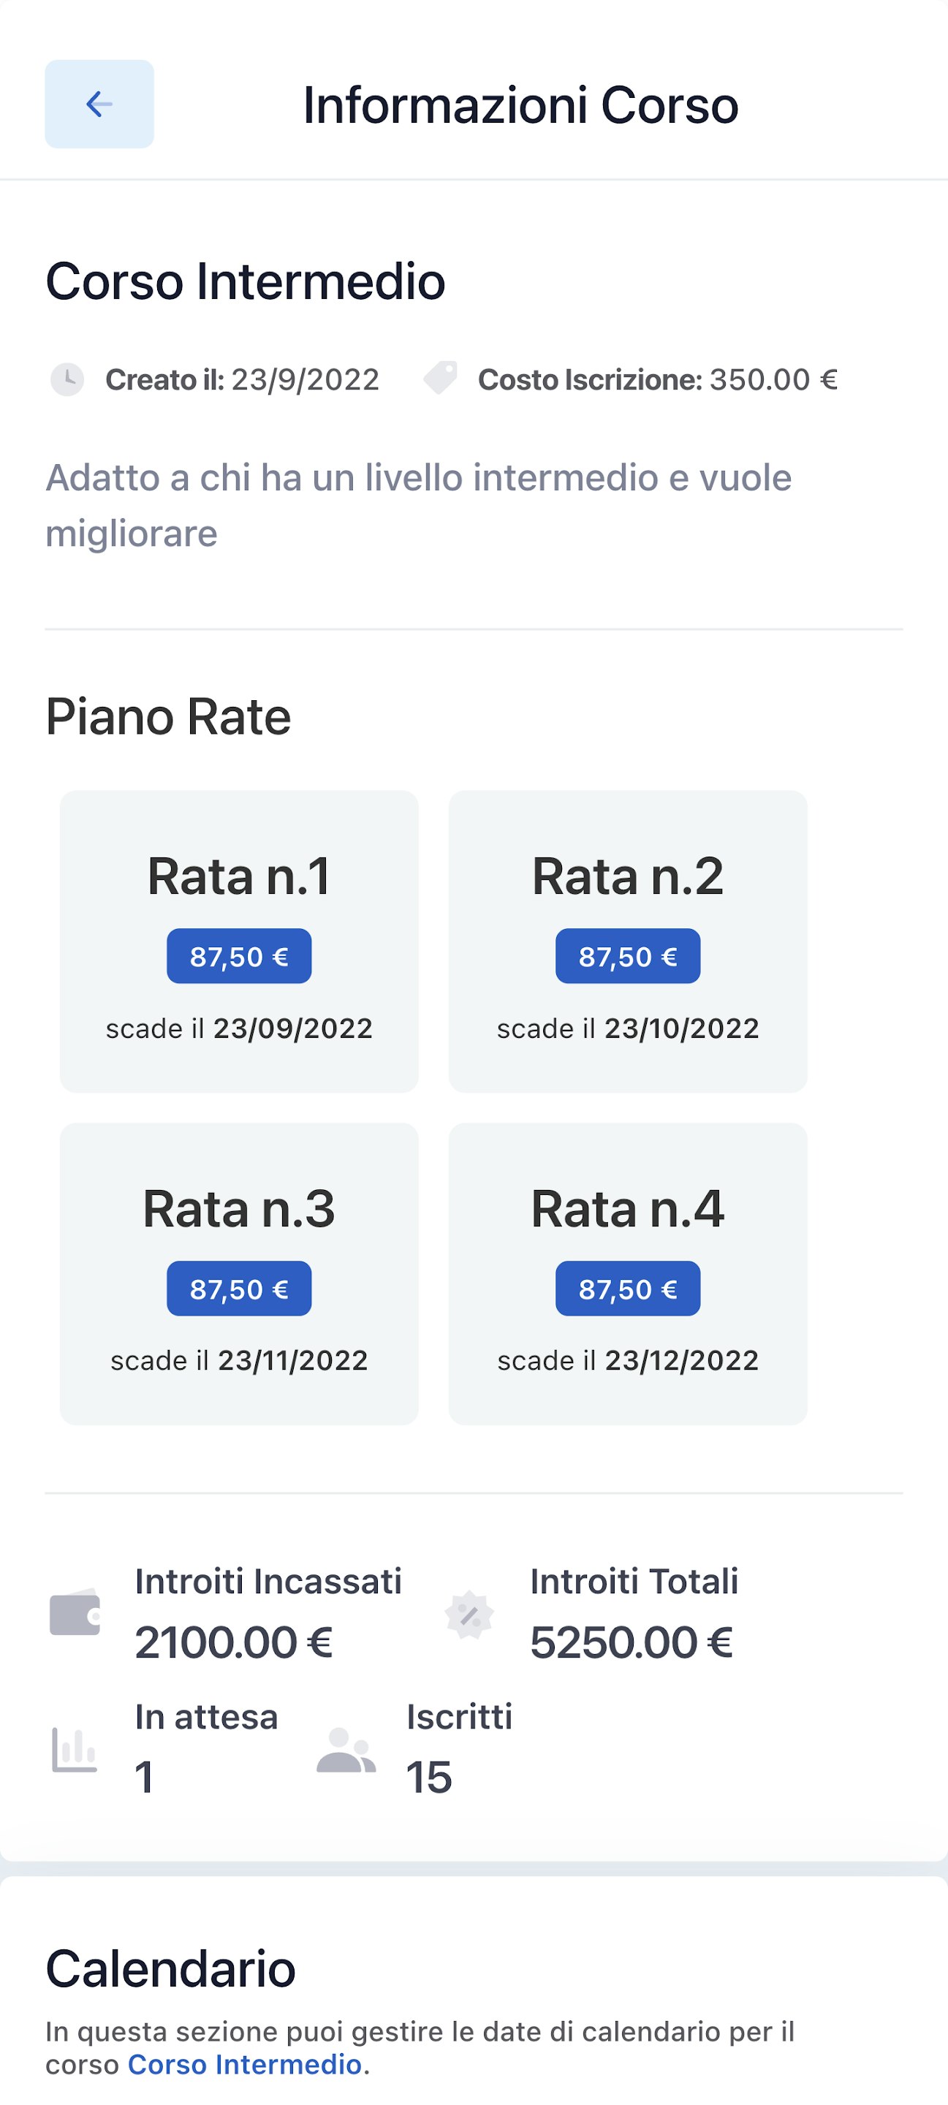Select the Rata n.2 installment card
948x2105 pixels.
(x=628, y=941)
